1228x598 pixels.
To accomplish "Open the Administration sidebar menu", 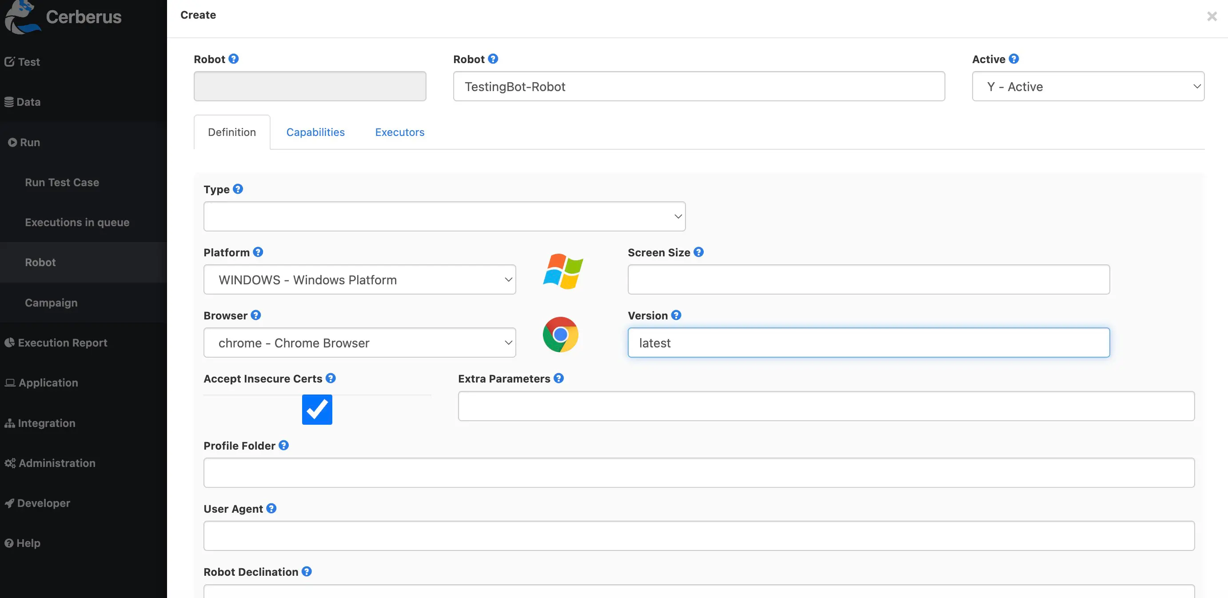I will [x=50, y=463].
